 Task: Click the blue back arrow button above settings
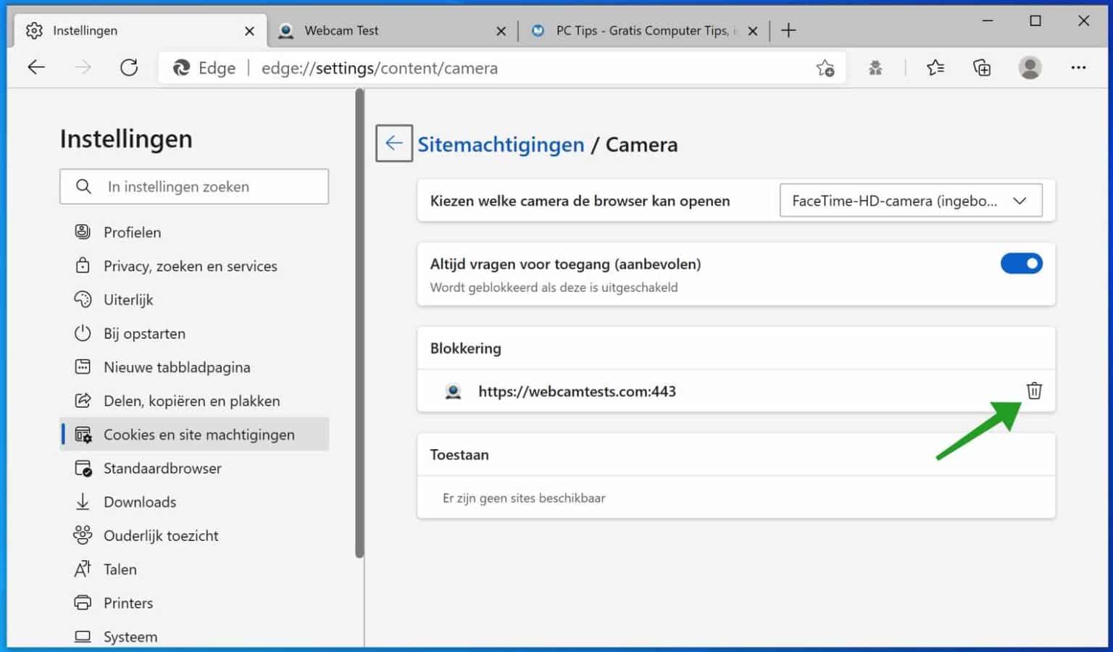point(393,143)
